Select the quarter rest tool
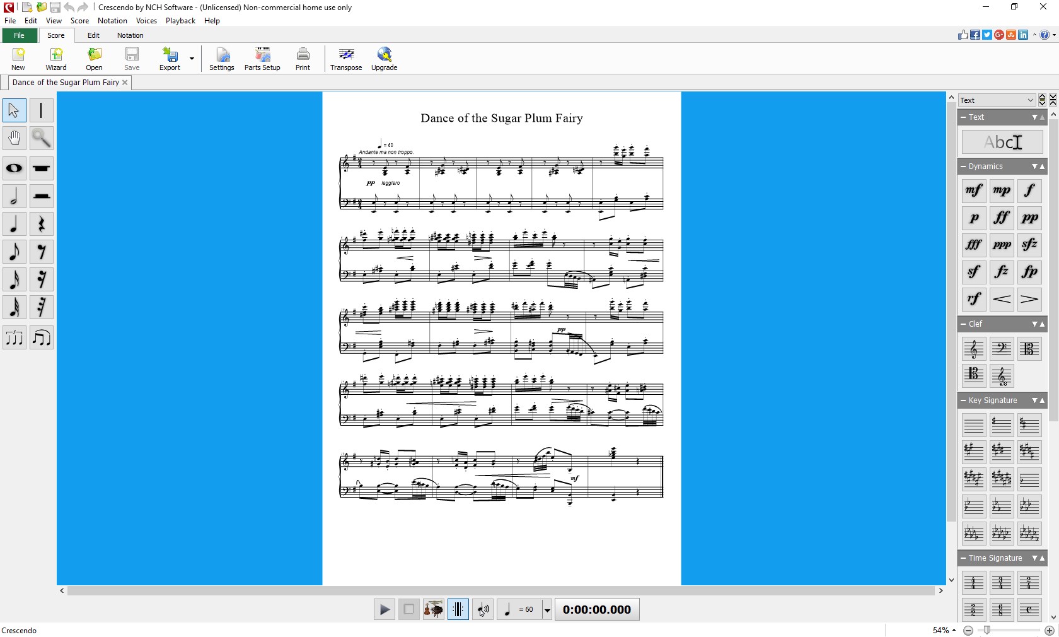The width and height of the screenshot is (1059, 637). 42,224
